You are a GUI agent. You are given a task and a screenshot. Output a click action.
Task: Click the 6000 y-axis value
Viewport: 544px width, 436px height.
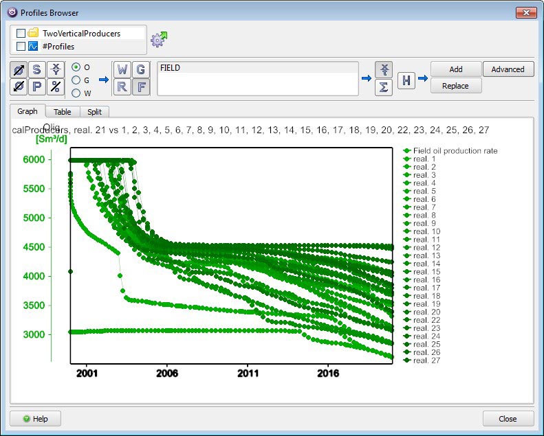[34, 159]
